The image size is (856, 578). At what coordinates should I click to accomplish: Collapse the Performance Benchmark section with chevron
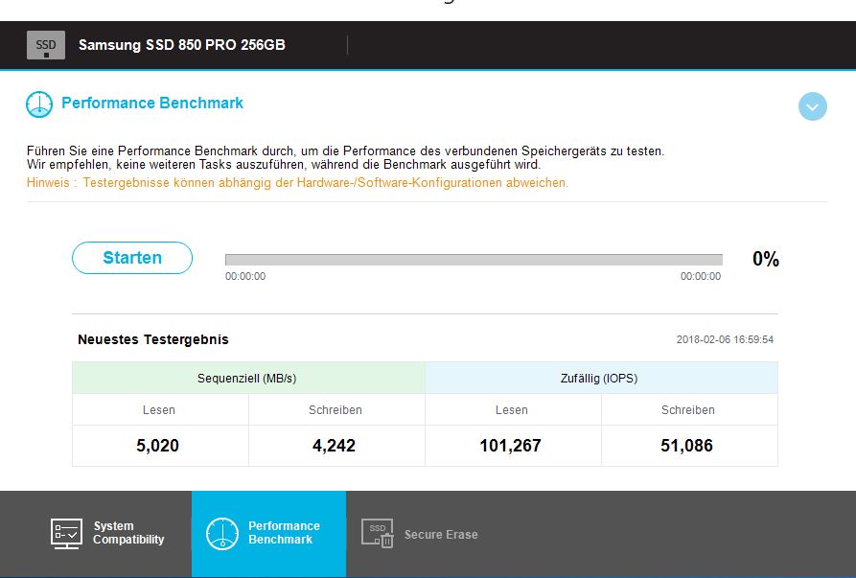812,106
